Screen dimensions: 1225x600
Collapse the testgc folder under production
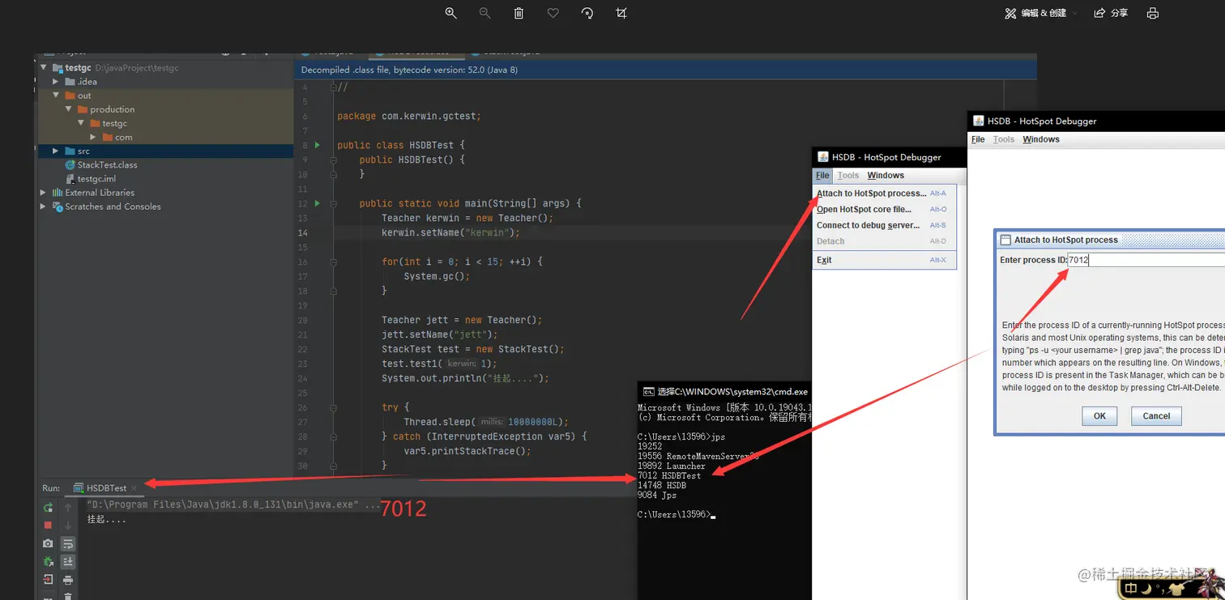(80, 123)
